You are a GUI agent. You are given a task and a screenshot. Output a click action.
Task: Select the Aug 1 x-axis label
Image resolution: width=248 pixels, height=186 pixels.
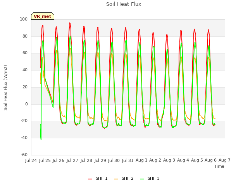(x=141, y=160)
